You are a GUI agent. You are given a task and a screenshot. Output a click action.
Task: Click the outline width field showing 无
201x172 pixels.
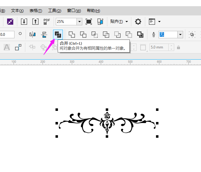(x=168, y=34)
